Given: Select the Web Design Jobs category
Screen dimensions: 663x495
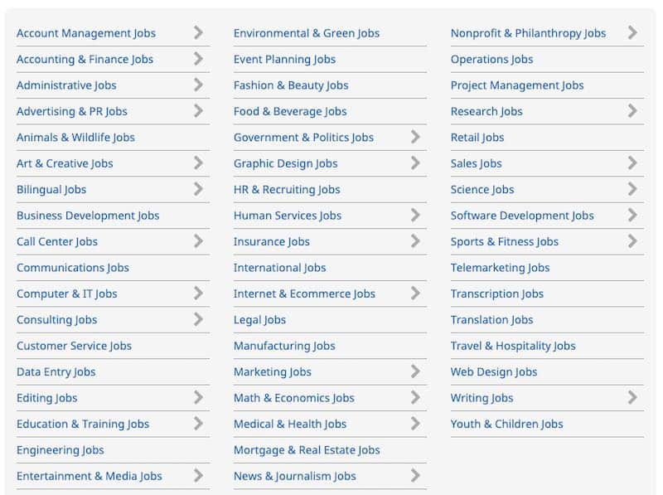Looking at the screenshot, I should pyautogui.click(x=494, y=371).
